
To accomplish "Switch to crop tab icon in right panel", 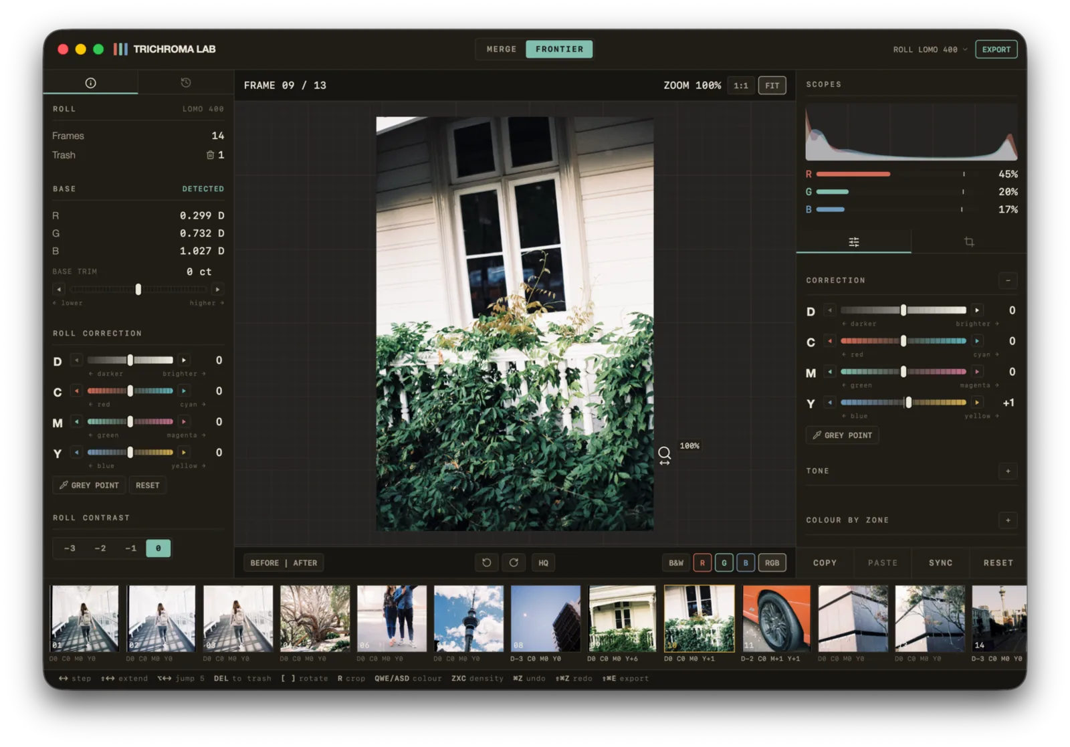I will 969,241.
